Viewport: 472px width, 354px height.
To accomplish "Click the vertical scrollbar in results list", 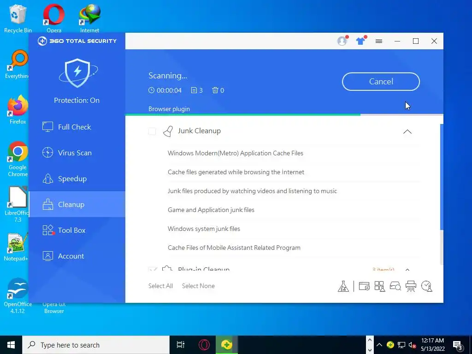I will 442,177.
